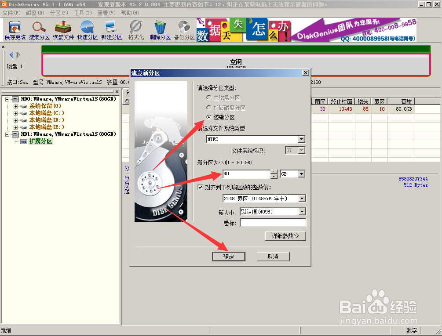The width and height of the screenshot is (442, 336).
Task: Select 系统保留(0) in disk tree
Action: coord(45,106)
